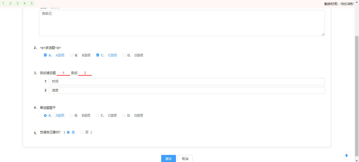Viewport: 359px width, 162px height.
Task: Click the remaining time 剩余时间 text
Action: (x=339, y=4)
